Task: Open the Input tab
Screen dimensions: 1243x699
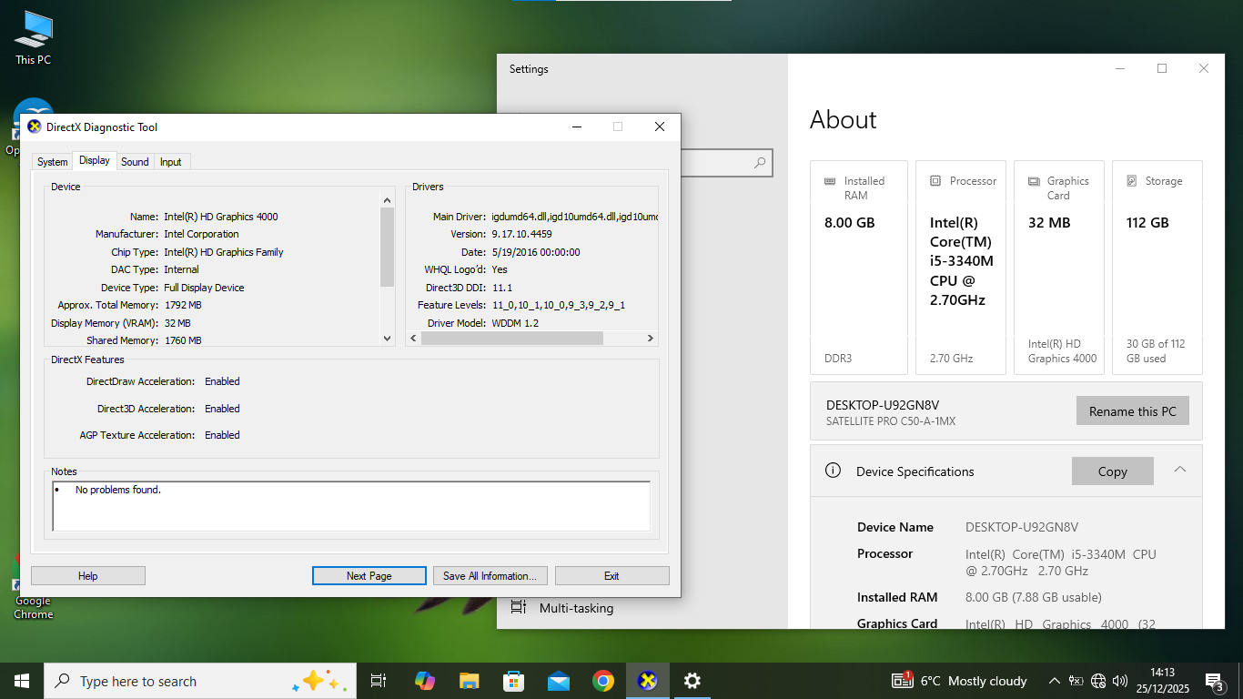Action: (171, 162)
